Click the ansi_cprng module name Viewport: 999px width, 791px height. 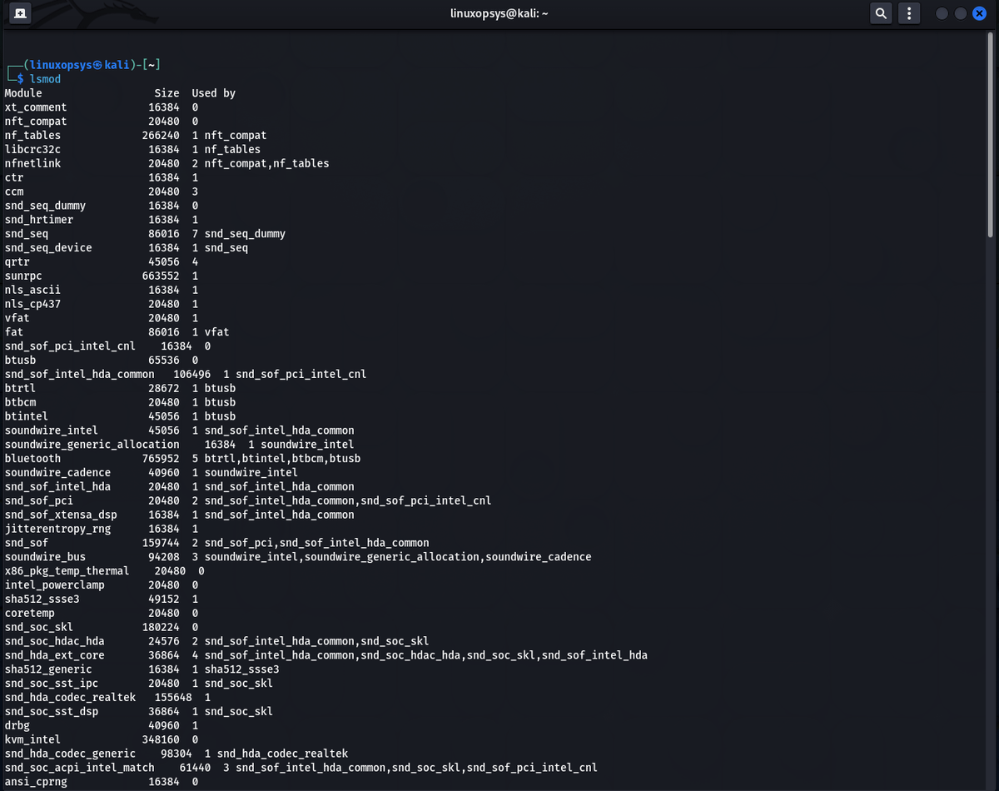pyautogui.click(x=36, y=782)
